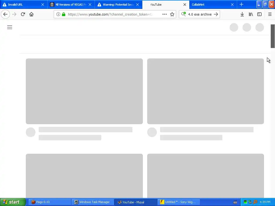Click the green padlock security icon
The height and width of the screenshot is (206, 275).
point(64,14)
